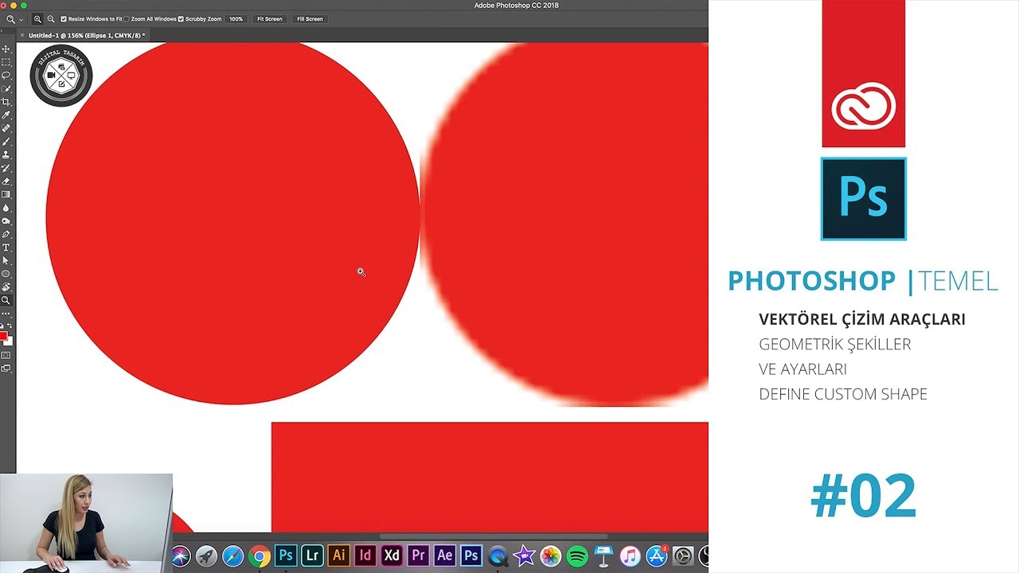Viewport: 1019px width, 573px height.
Task: Toggle Quick Mask mode
Action: click(6, 355)
